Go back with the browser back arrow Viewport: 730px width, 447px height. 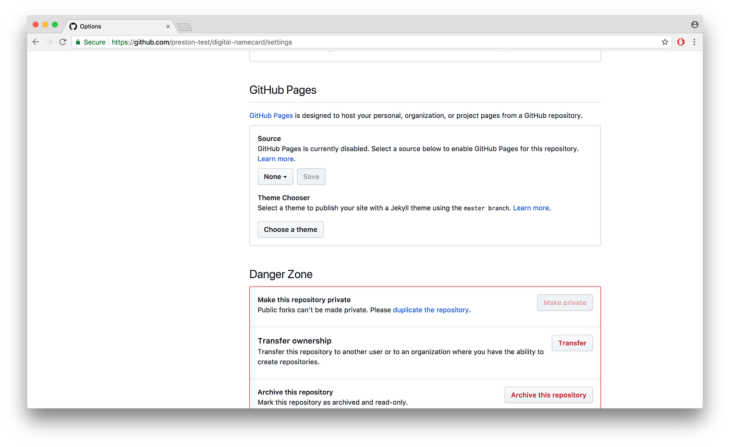35,42
